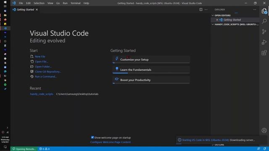The width and height of the screenshot is (269, 151).
Task: Open the Source Control view icon
Action: [x=264, y=31]
